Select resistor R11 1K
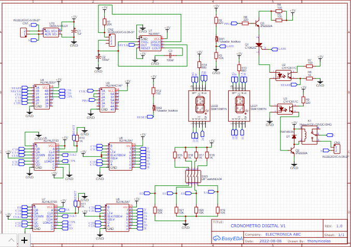Viewport: 351px width, 247px height. click(x=78, y=204)
